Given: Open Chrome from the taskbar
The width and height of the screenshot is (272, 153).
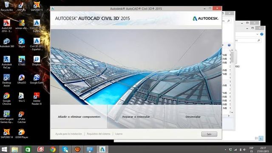Looking at the screenshot, I should (53, 149).
